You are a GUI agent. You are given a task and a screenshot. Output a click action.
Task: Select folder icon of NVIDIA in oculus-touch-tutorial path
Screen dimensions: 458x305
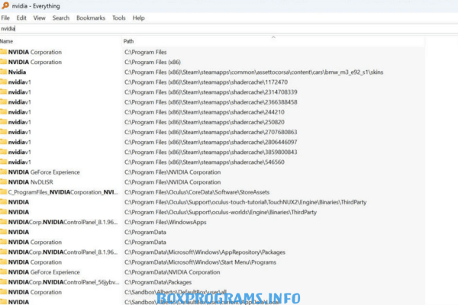click(4, 202)
